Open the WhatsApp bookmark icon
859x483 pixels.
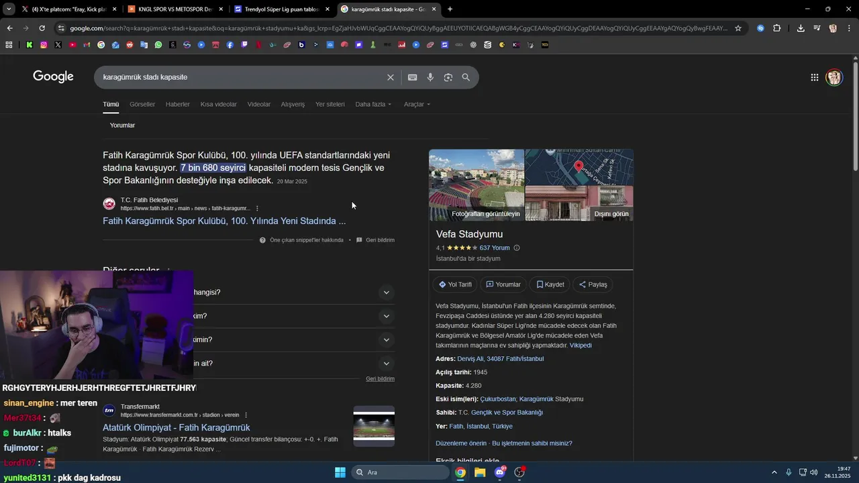pos(158,45)
